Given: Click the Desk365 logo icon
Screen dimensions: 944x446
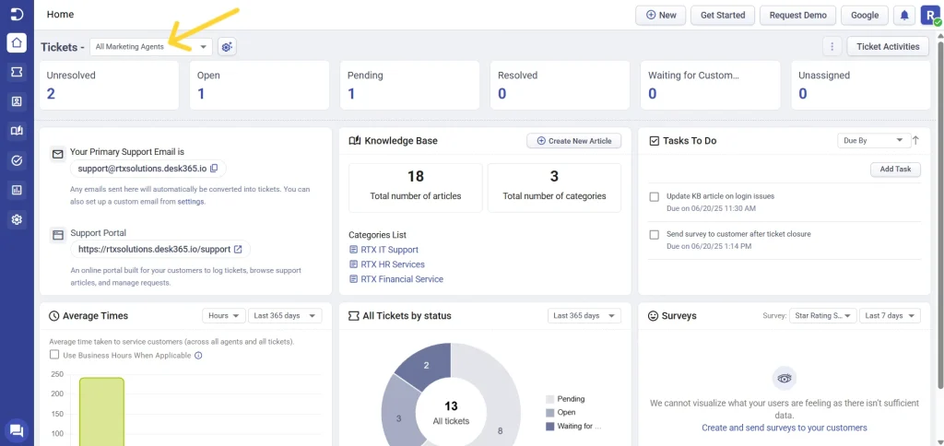Looking at the screenshot, I should click(x=17, y=15).
